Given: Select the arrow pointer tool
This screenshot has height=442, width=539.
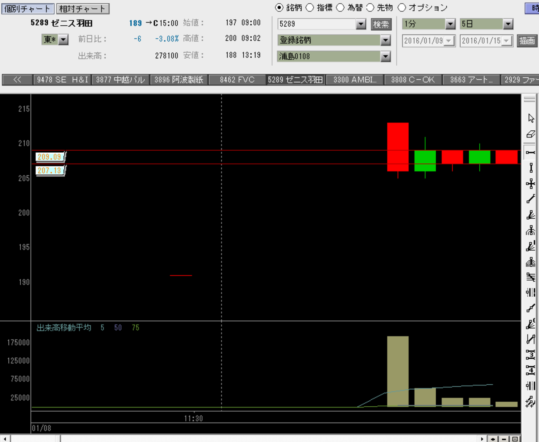Looking at the screenshot, I should tap(531, 118).
